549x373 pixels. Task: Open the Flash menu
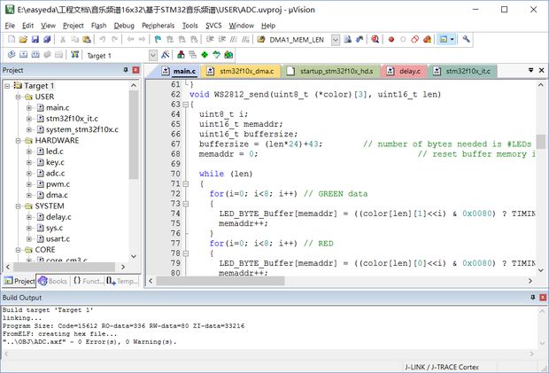pos(99,26)
